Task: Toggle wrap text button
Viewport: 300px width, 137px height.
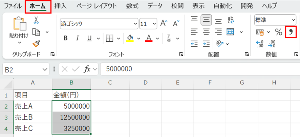Action: pyautogui.click(x=231, y=20)
